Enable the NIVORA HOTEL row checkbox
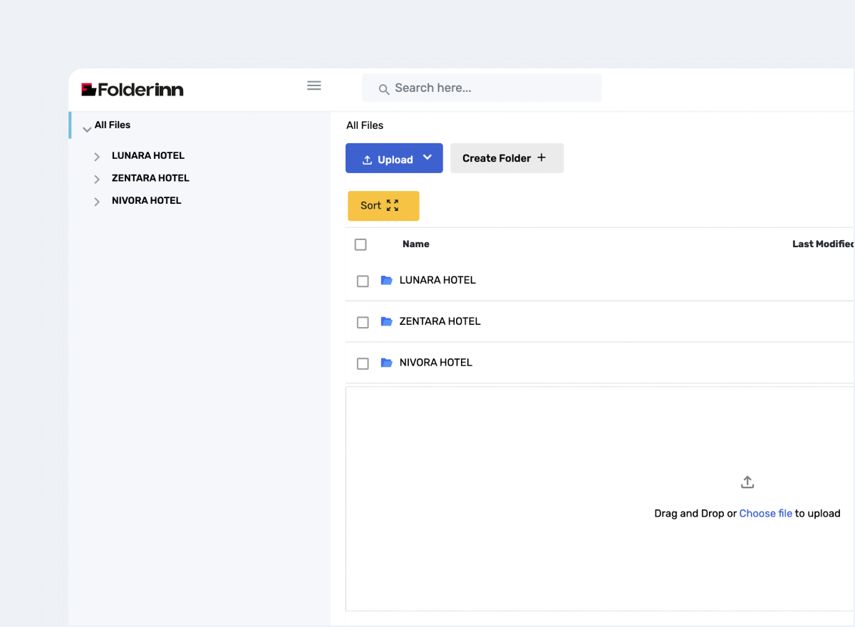This screenshot has height=627, width=855. tap(363, 363)
